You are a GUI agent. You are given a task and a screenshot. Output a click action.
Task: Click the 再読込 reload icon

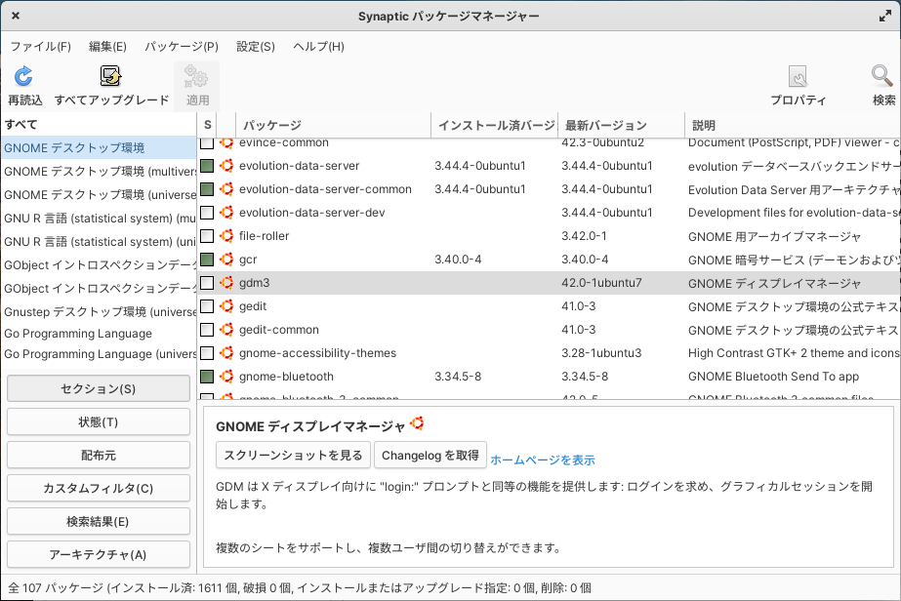(23, 76)
